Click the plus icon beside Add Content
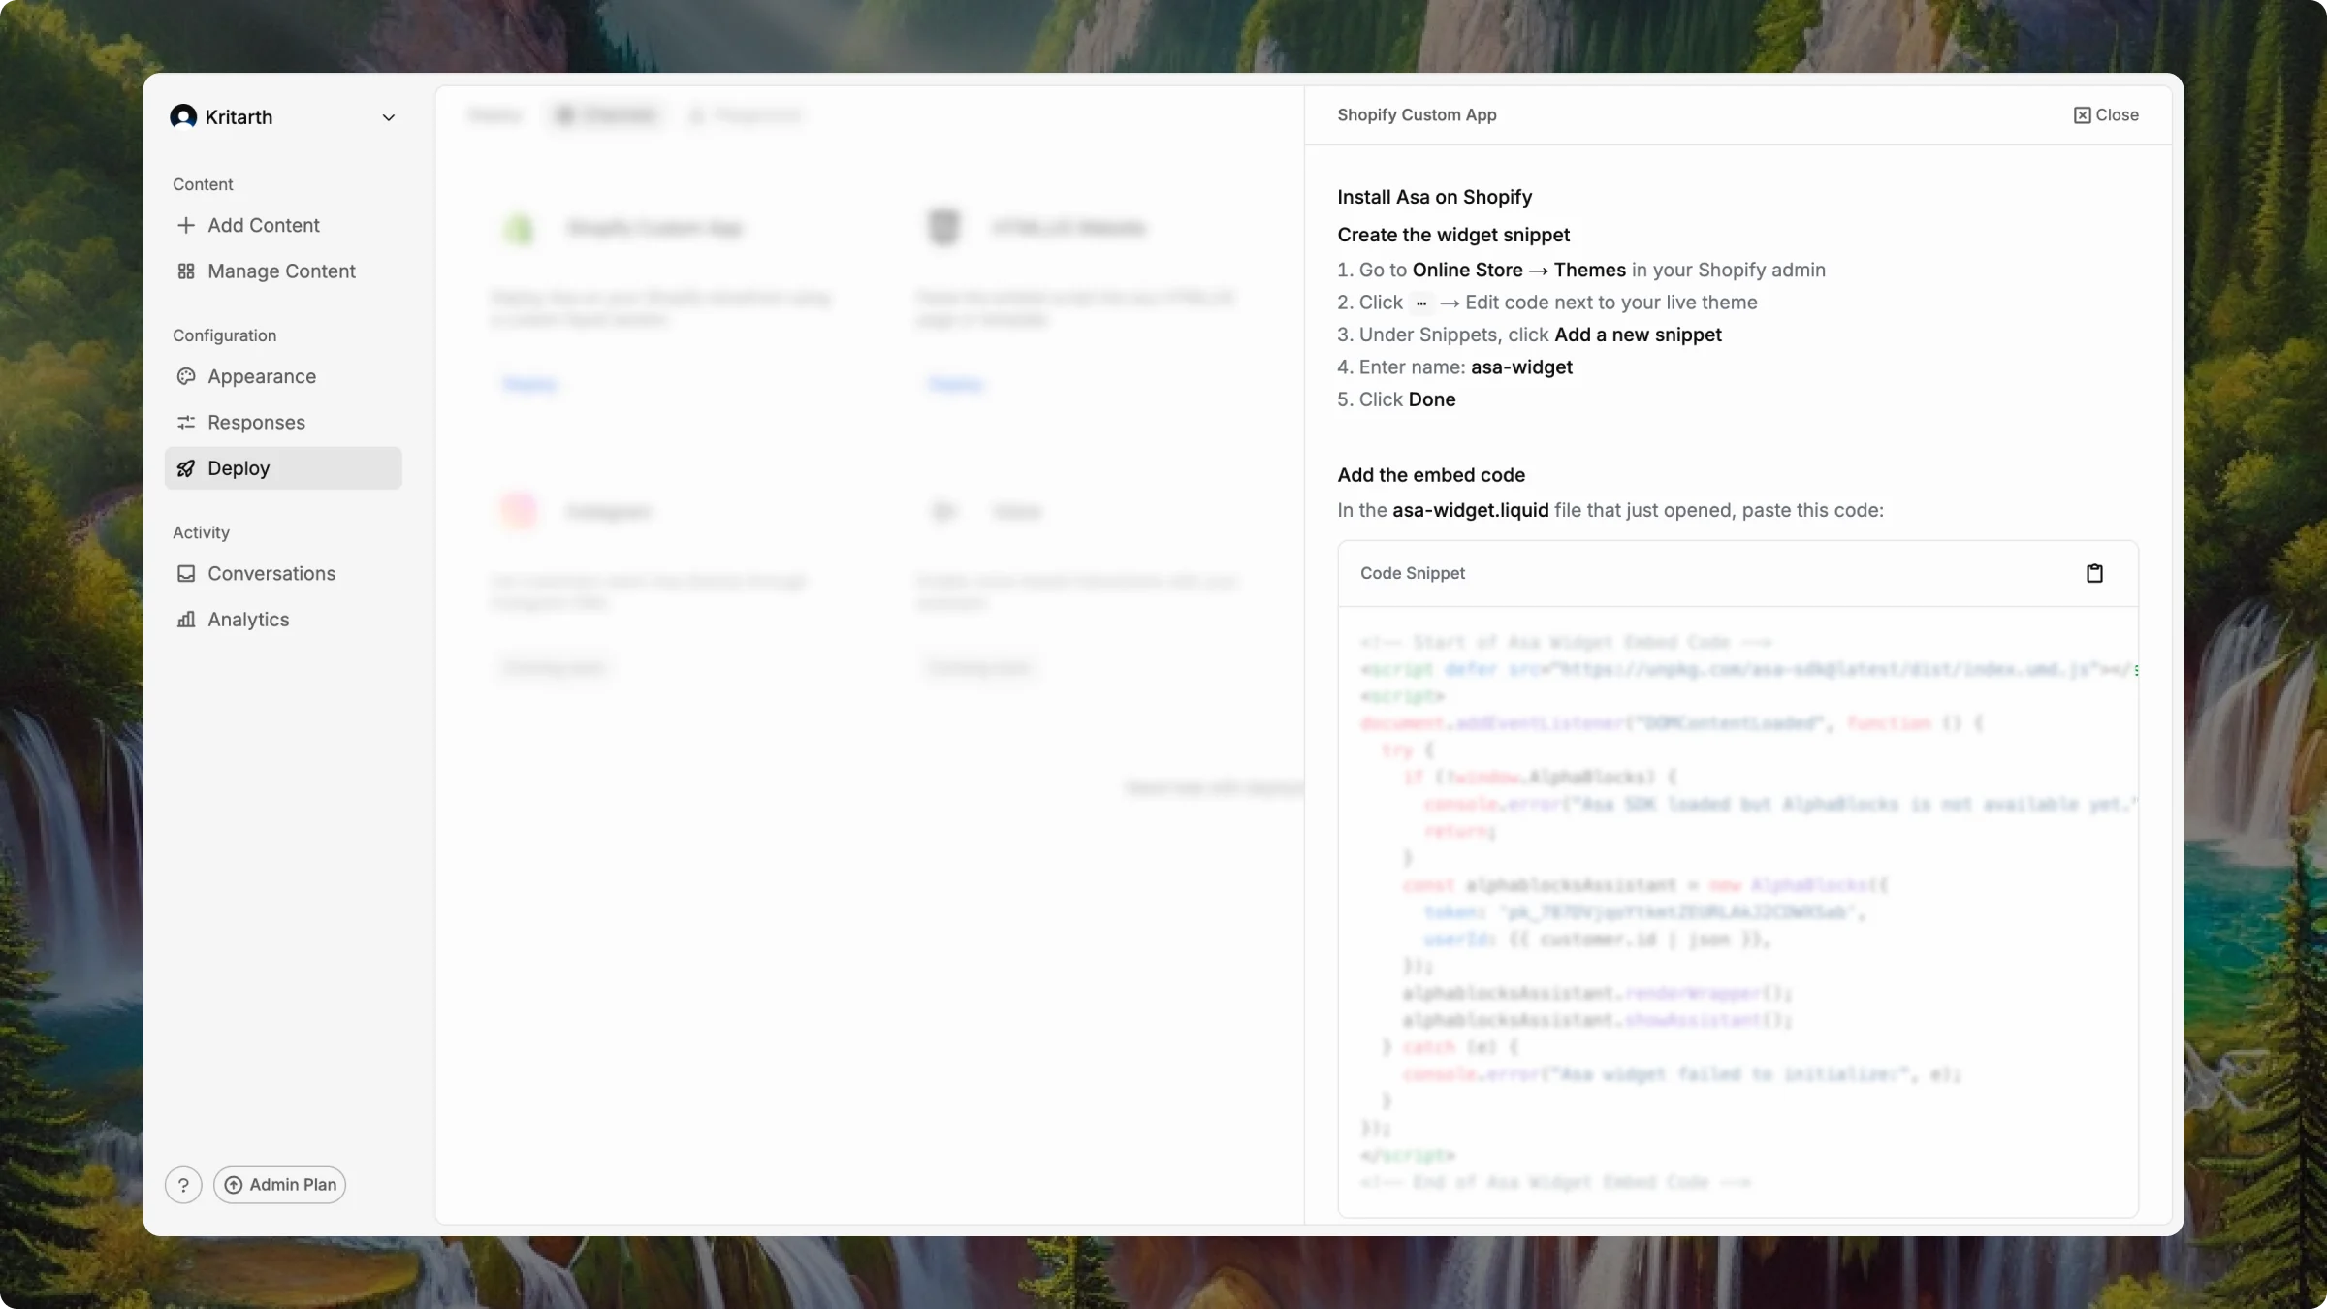This screenshot has width=2327, height=1309. point(186,225)
